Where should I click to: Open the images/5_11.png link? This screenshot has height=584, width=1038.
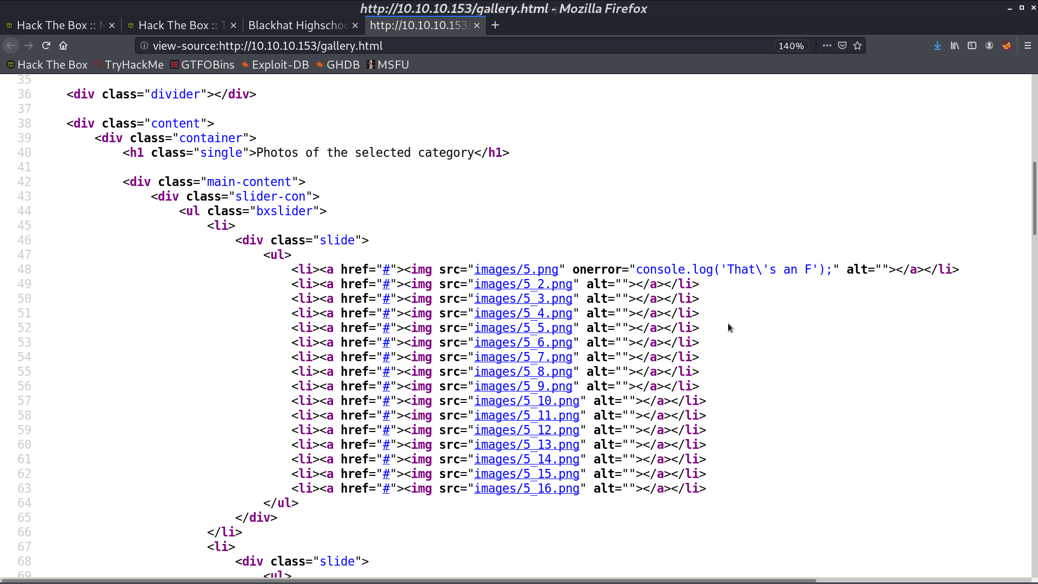point(527,416)
